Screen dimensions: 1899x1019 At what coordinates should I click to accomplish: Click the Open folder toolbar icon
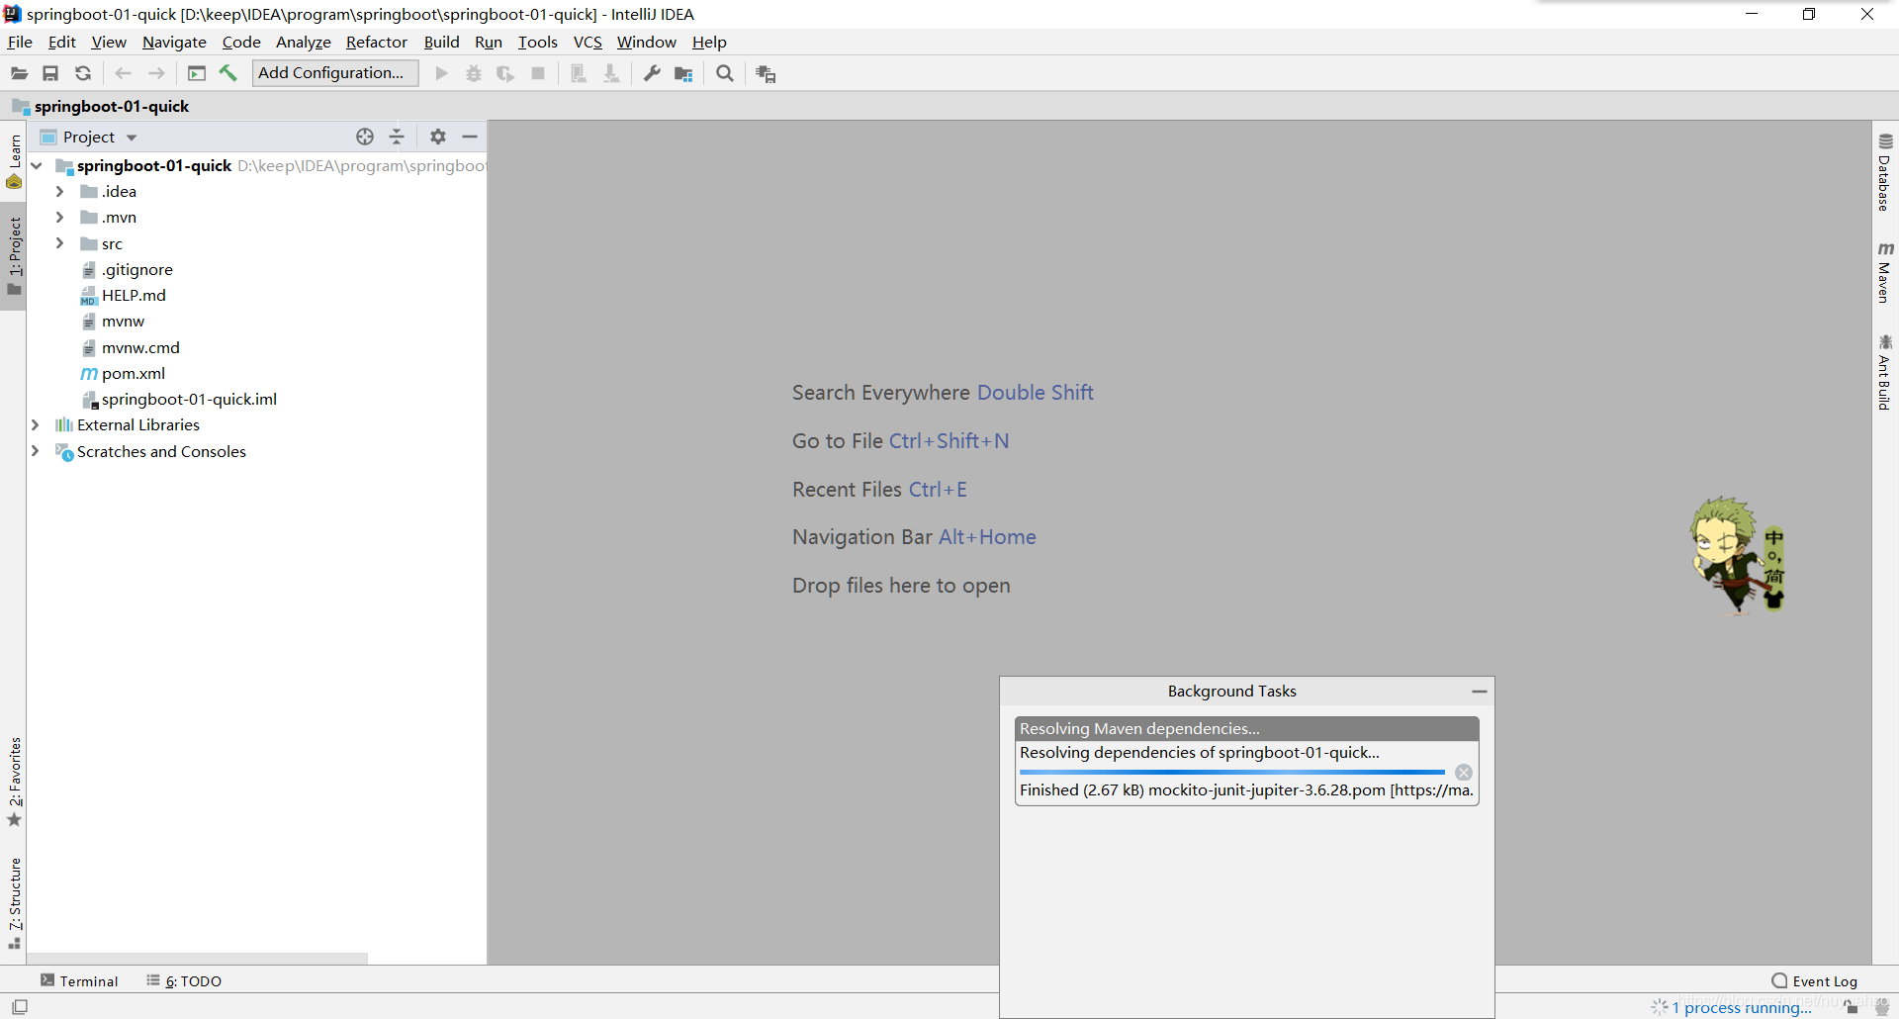[x=19, y=73]
